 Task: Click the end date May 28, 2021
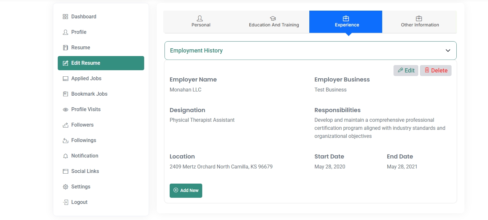coord(402,167)
